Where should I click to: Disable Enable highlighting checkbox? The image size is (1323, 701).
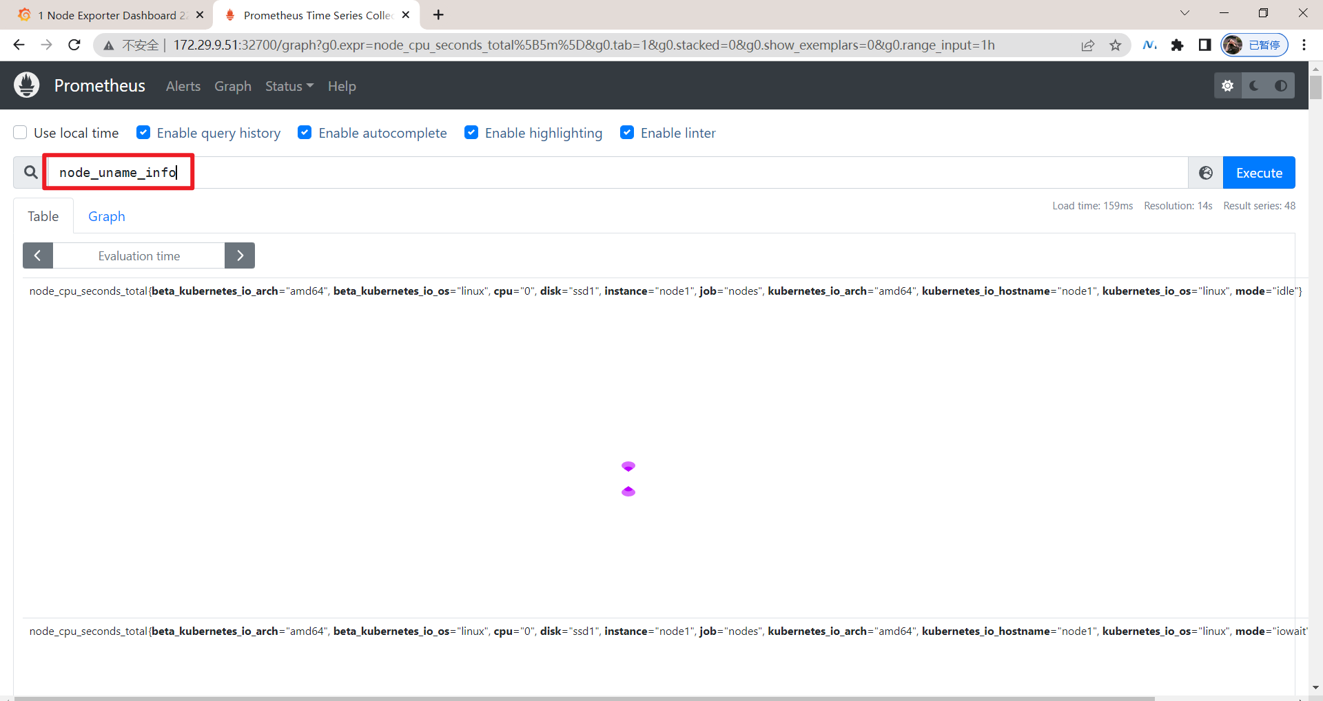point(471,132)
